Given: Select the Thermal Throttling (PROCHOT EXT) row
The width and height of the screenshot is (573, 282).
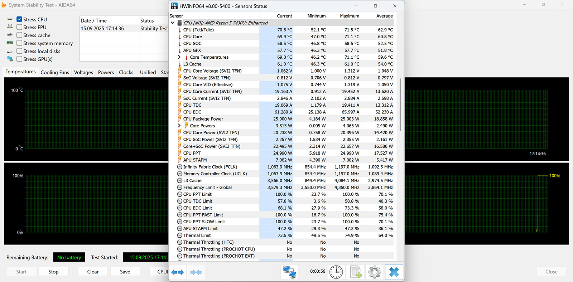Looking at the screenshot, I should click(x=285, y=256).
